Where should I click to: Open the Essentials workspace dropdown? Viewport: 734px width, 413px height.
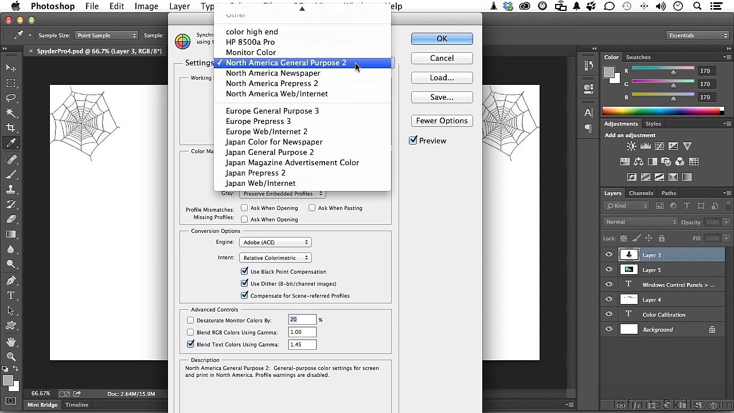tap(698, 36)
